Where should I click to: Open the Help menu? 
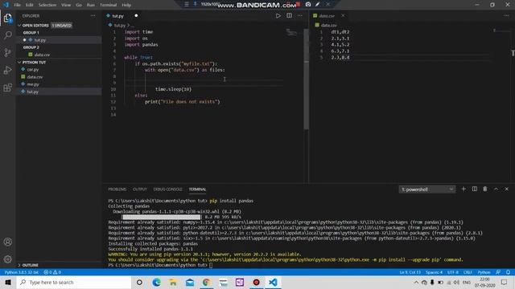point(126,5)
